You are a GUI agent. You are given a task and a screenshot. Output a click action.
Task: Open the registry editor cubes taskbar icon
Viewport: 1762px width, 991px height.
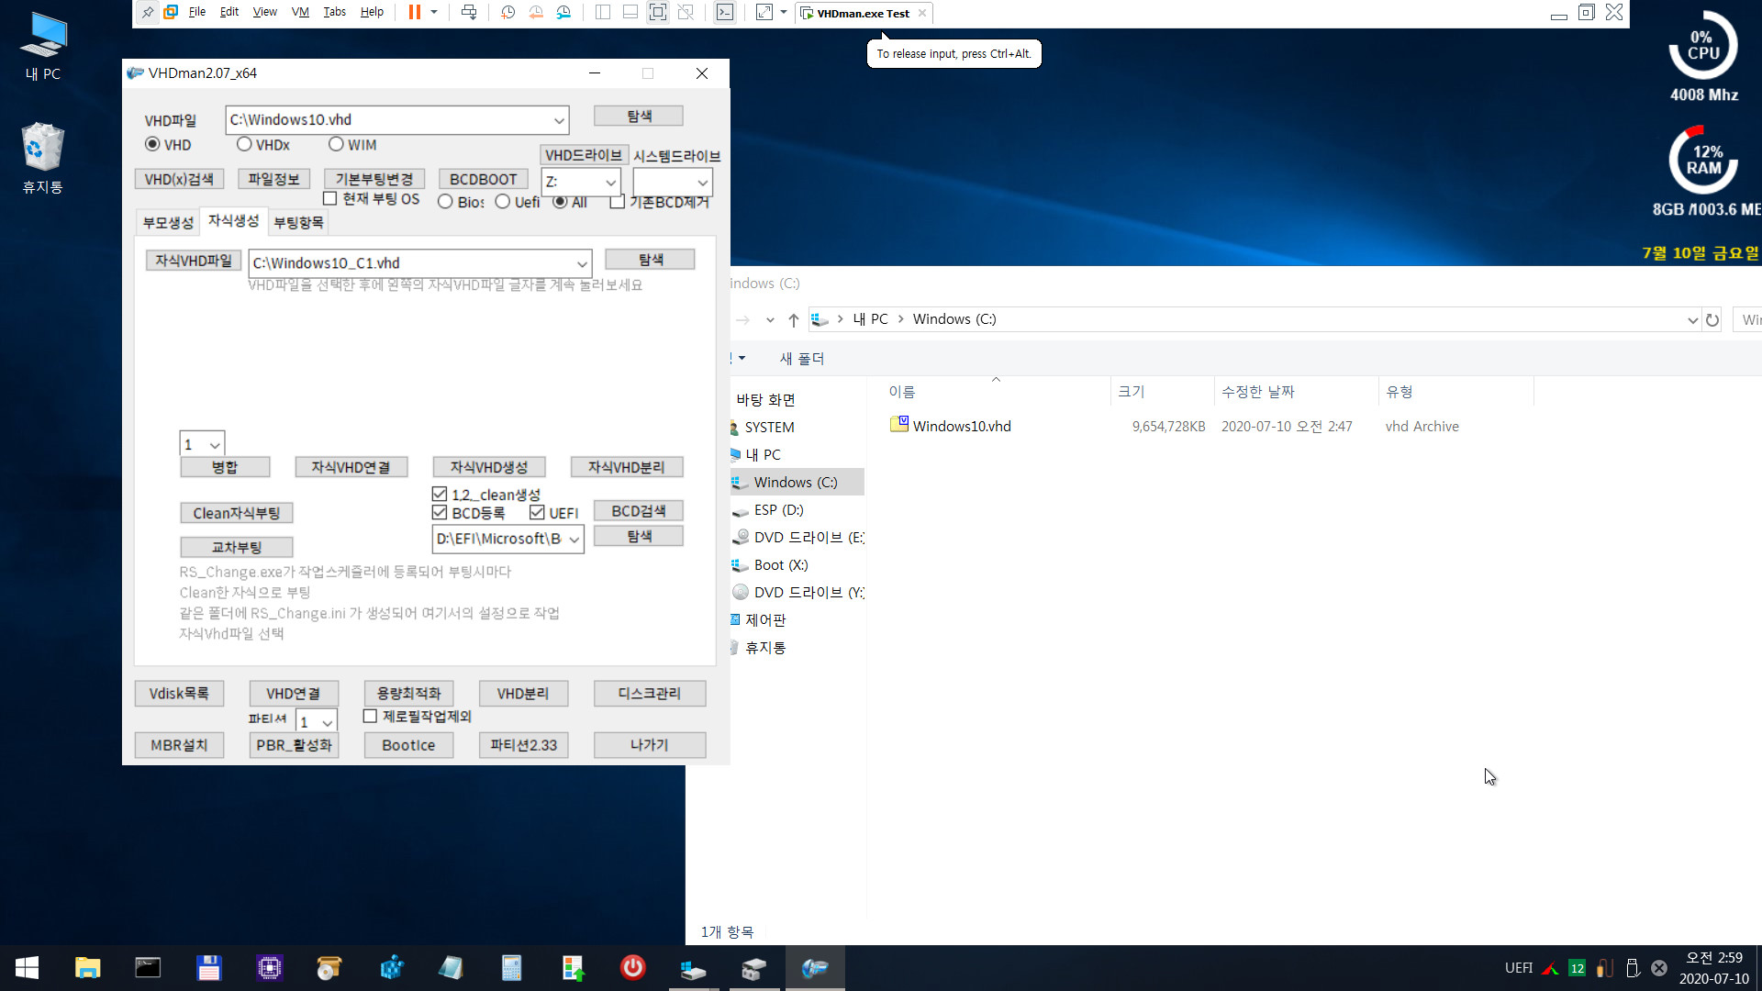[390, 968]
